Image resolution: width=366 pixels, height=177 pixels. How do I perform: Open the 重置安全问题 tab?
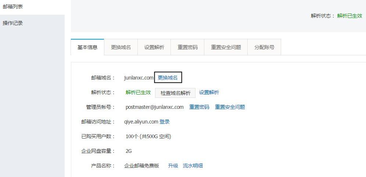[x=226, y=47]
